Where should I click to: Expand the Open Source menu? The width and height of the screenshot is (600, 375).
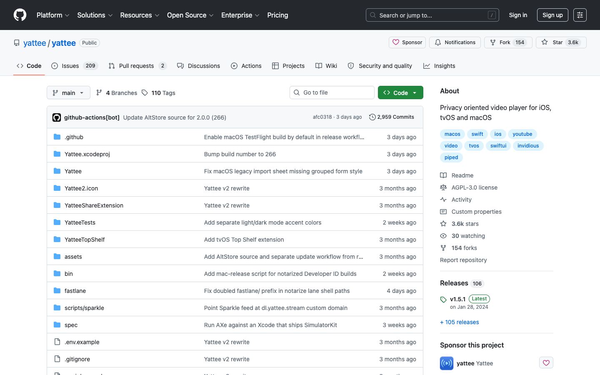pos(190,15)
